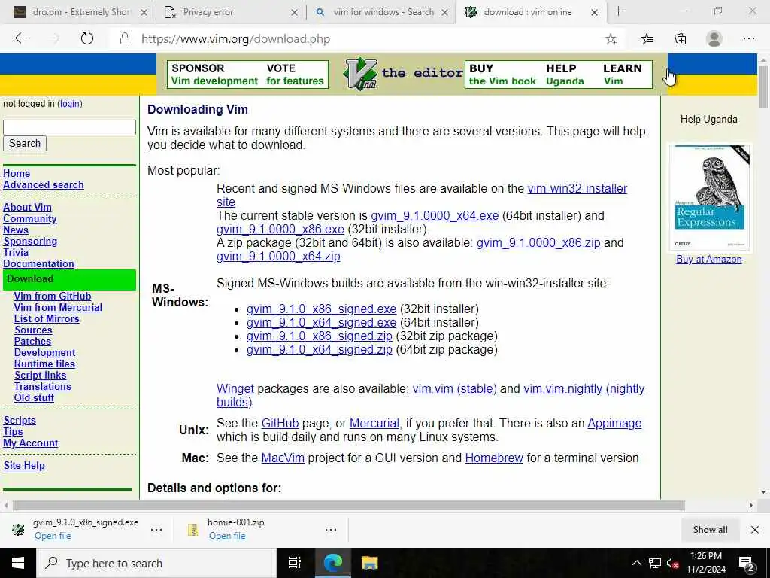Image resolution: width=770 pixels, height=578 pixels.
Task: Open the Windows Start menu
Action: click(x=18, y=563)
